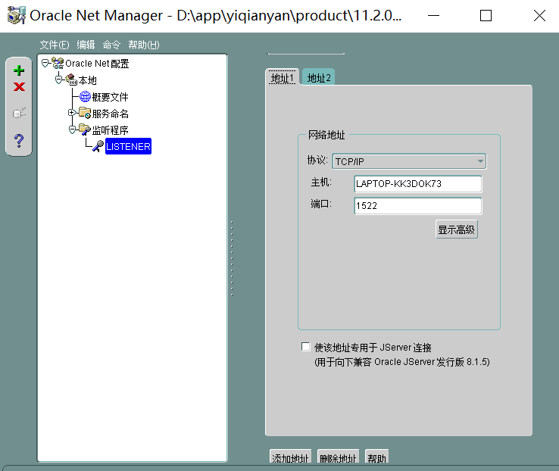Select 监听程序 in the tree
This screenshot has width=559, height=471.
(x=110, y=130)
